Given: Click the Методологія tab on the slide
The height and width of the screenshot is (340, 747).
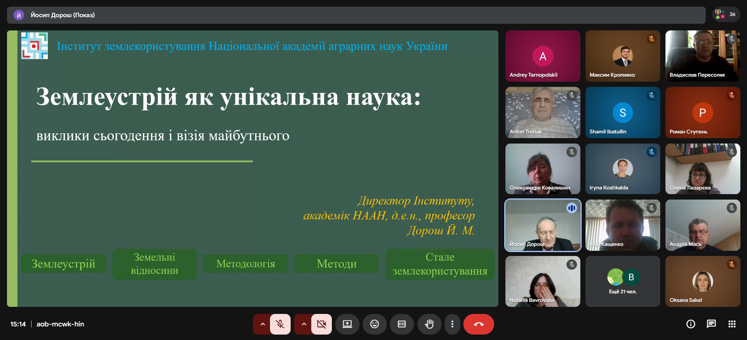Looking at the screenshot, I should point(245,264).
